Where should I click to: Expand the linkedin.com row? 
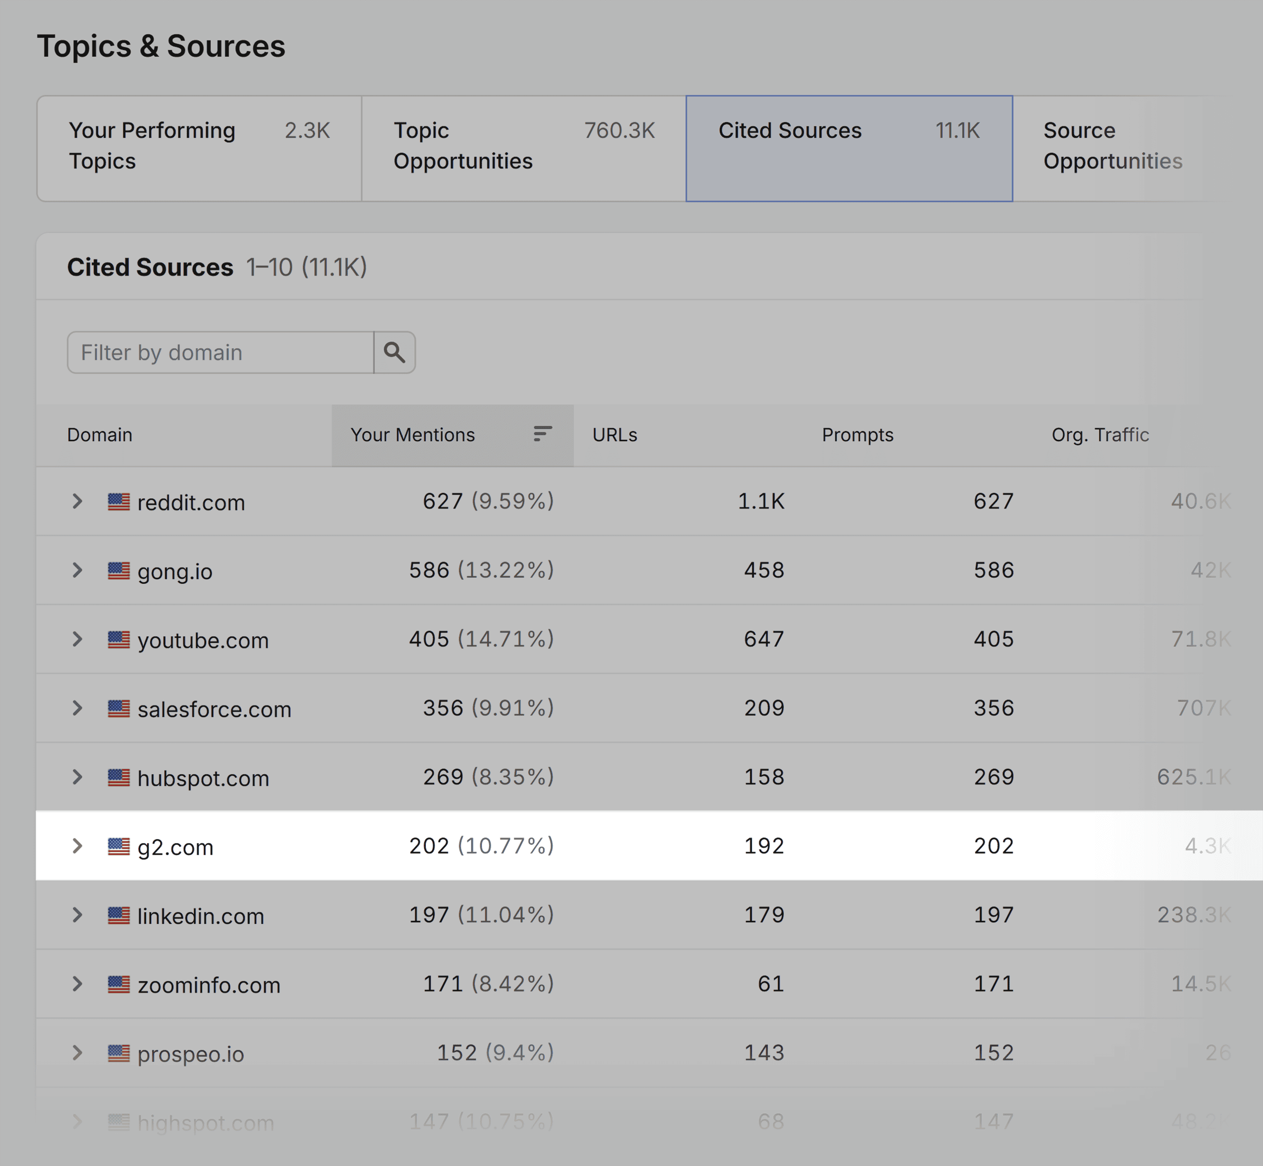tap(77, 914)
